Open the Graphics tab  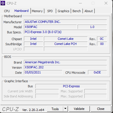pyautogui.click(x=64, y=11)
